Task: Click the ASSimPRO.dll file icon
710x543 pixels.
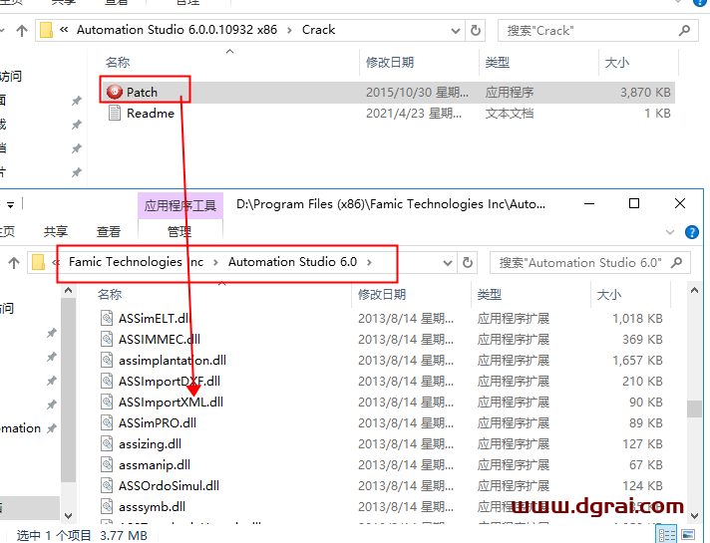Action: tap(107, 422)
